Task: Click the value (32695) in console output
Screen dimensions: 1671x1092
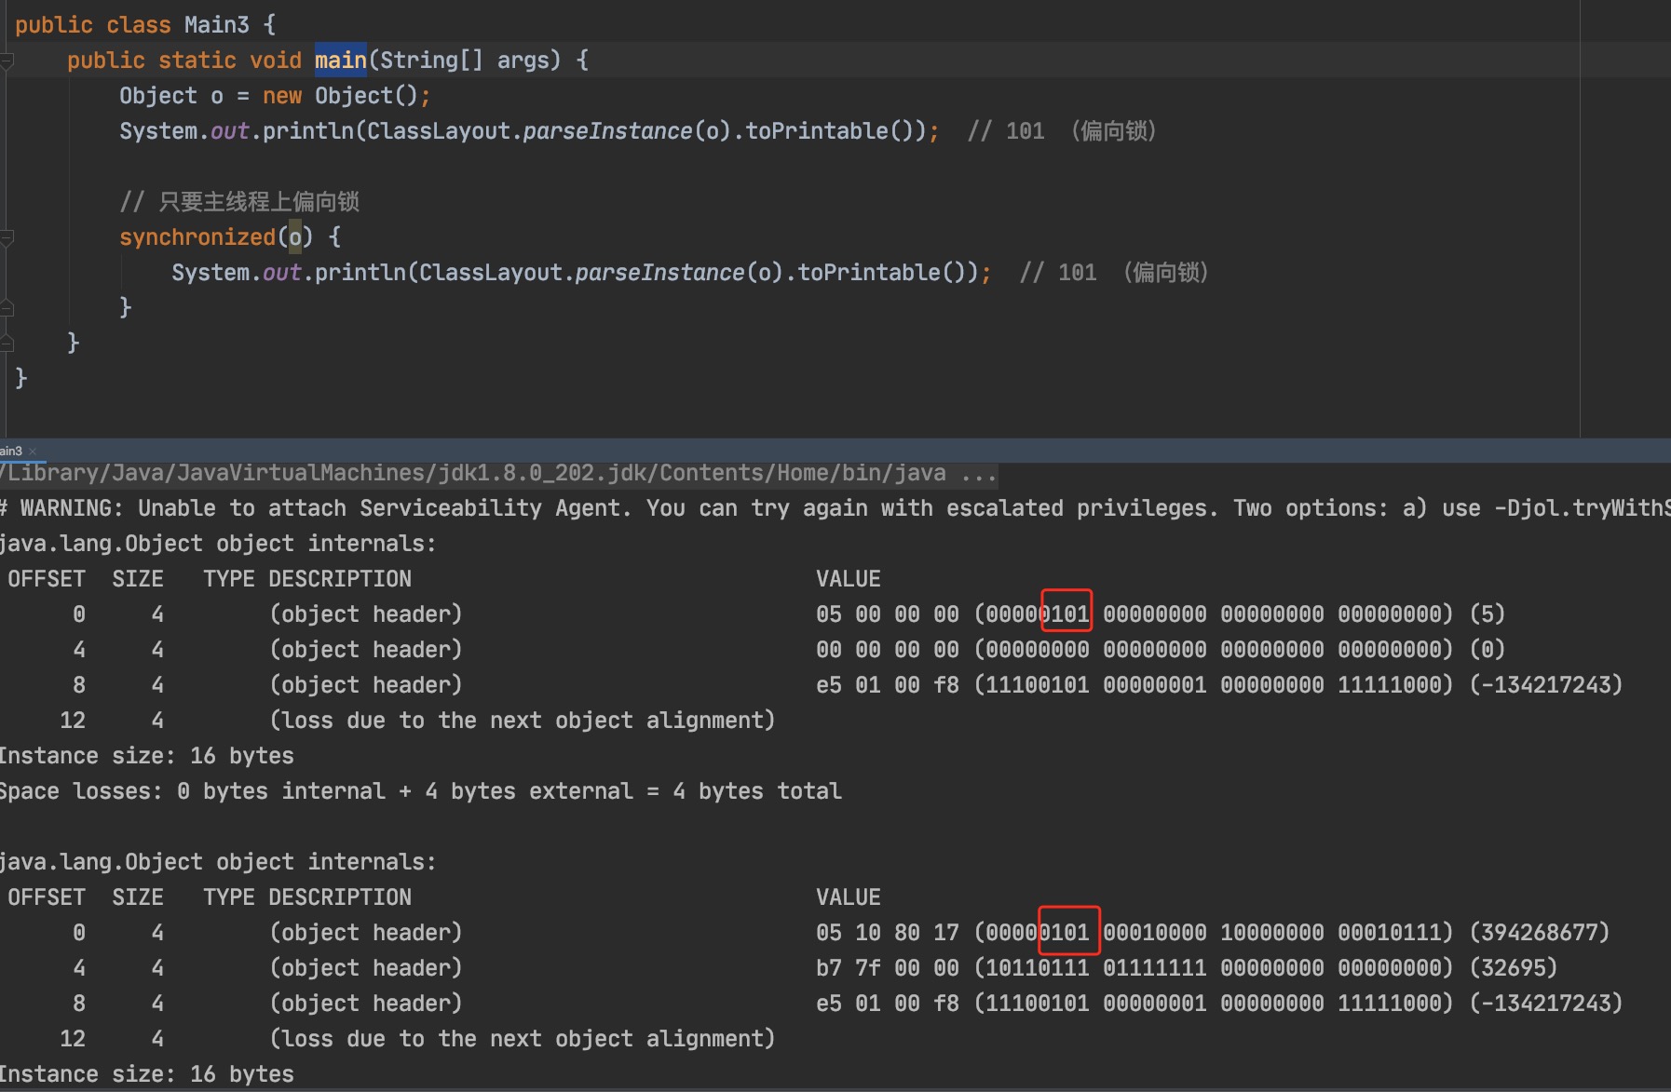Action: pos(1513,968)
